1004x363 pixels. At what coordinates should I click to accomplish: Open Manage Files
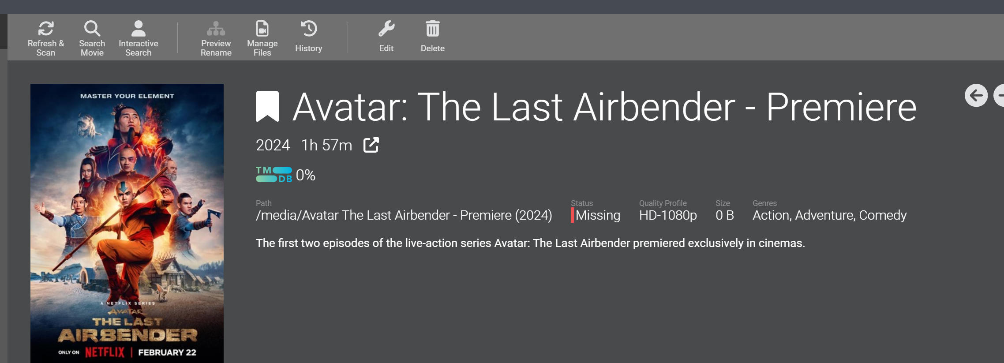[x=262, y=29]
